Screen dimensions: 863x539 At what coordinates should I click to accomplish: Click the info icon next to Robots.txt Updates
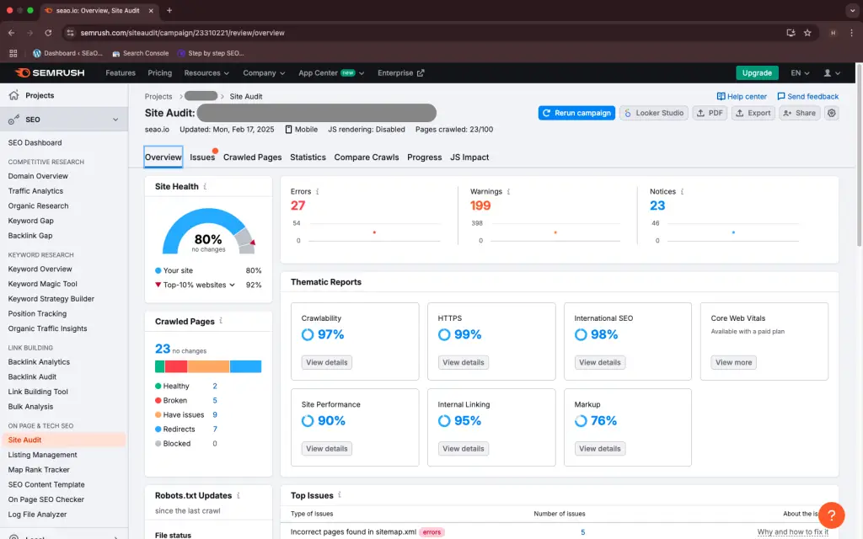238,495
